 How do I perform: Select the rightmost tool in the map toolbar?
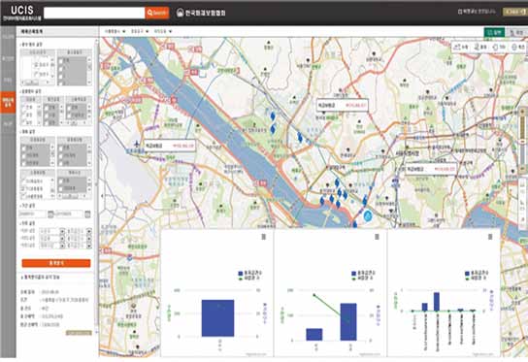click(518, 48)
